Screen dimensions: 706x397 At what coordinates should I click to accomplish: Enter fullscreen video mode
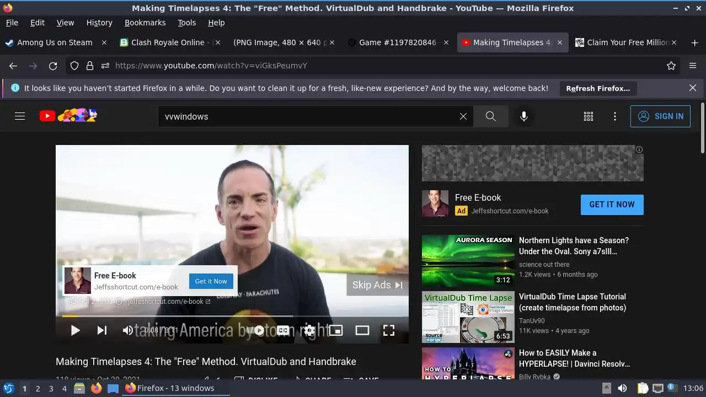[x=389, y=330]
